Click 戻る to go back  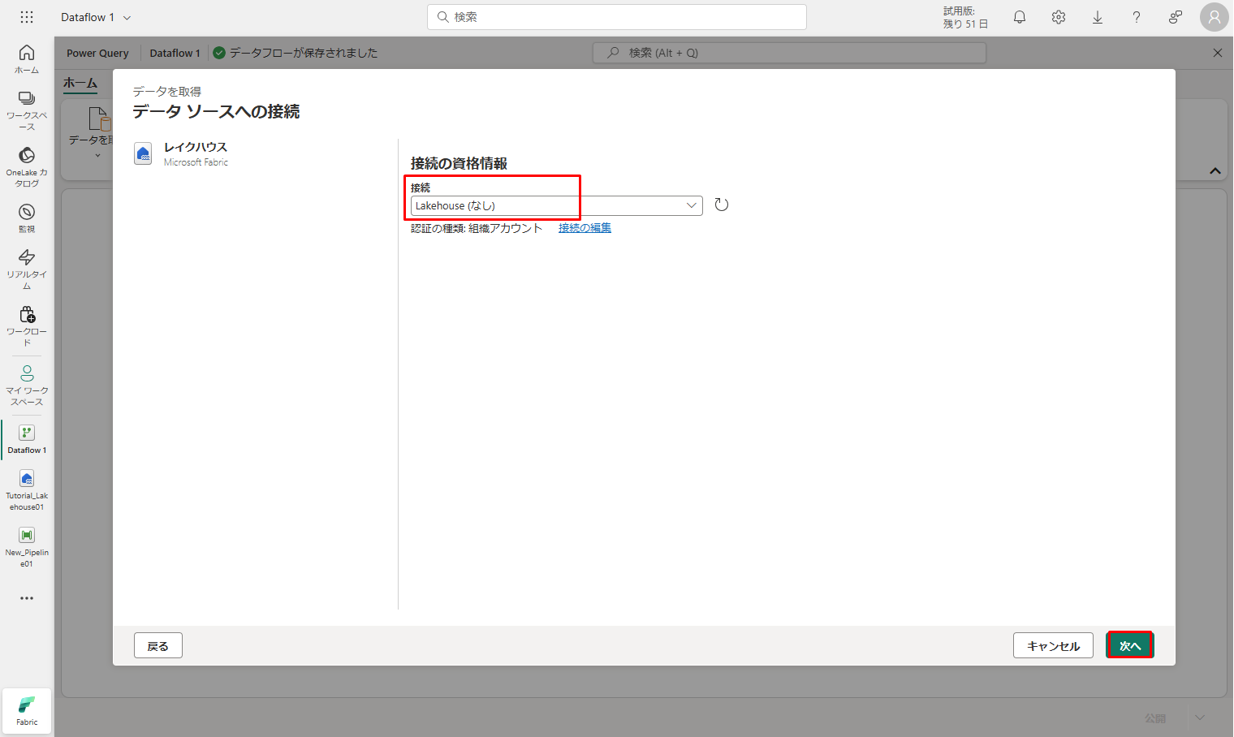click(158, 646)
